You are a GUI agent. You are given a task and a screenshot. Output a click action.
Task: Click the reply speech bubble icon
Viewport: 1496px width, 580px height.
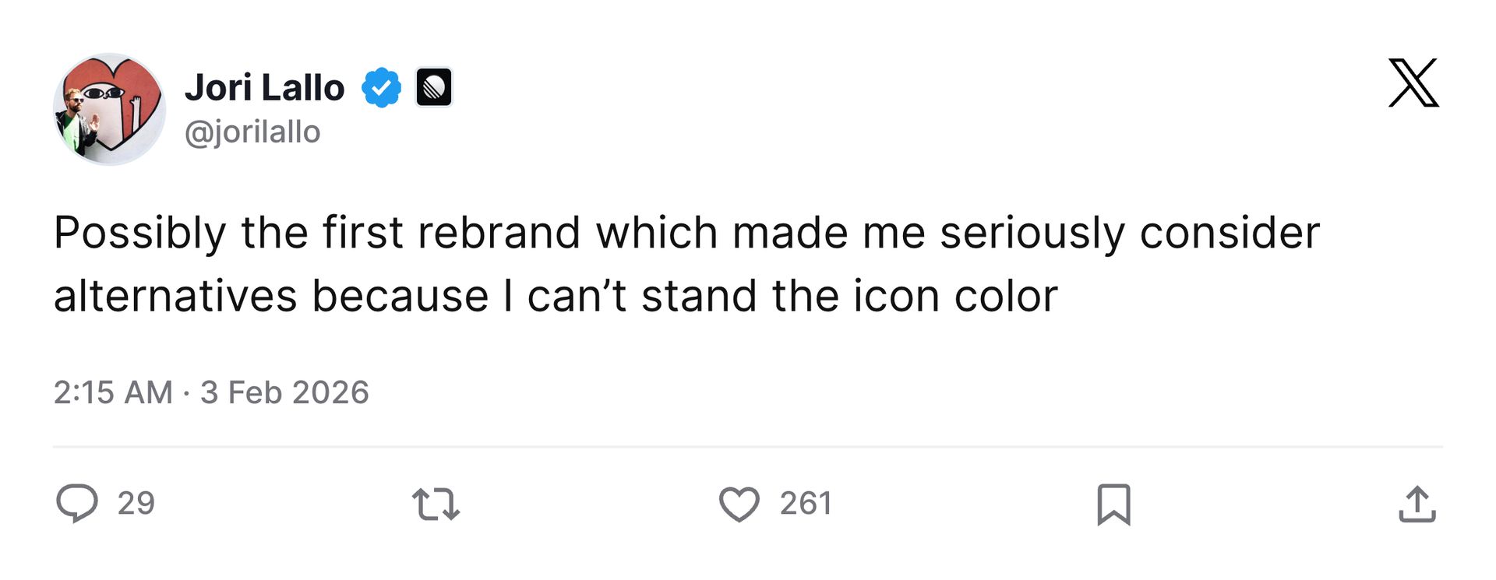tap(76, 503)
